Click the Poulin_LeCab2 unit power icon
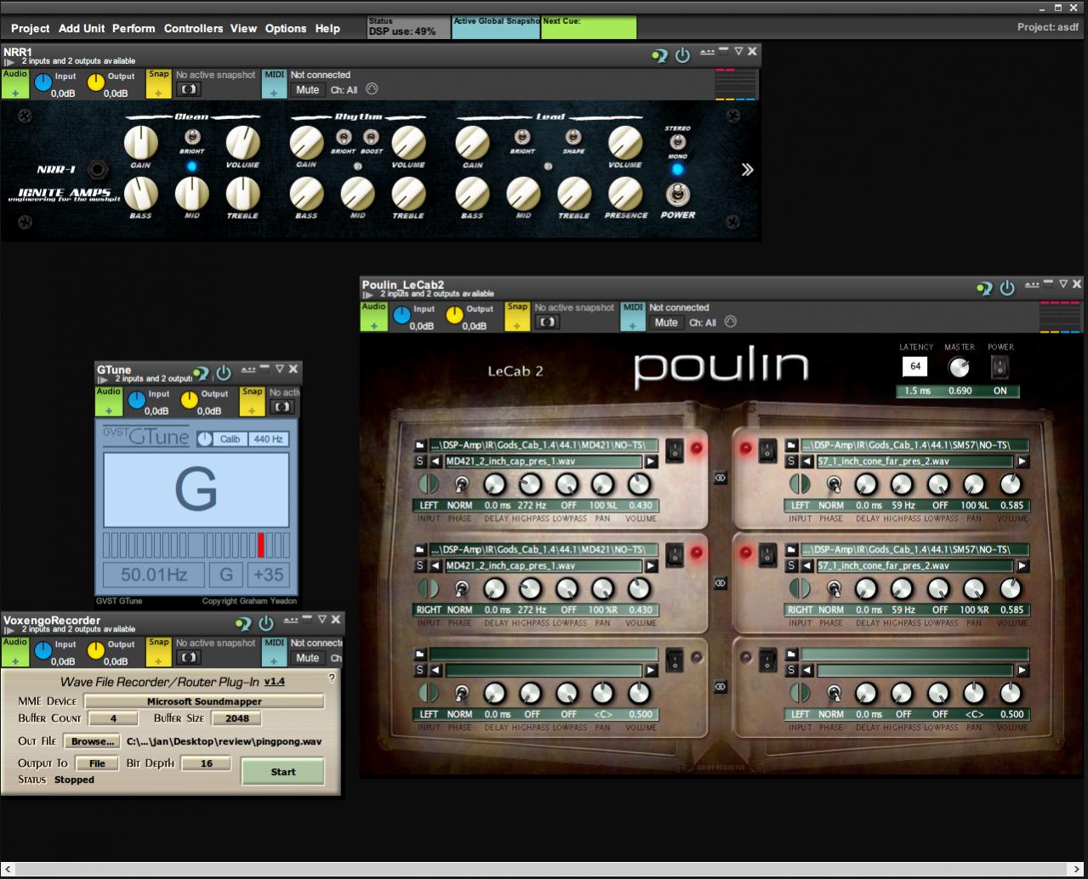 tap(1007, 288)
